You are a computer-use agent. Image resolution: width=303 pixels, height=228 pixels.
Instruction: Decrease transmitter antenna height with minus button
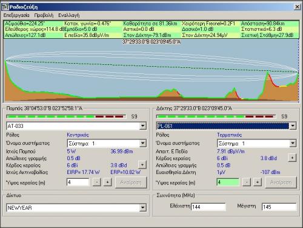point(97,183)
